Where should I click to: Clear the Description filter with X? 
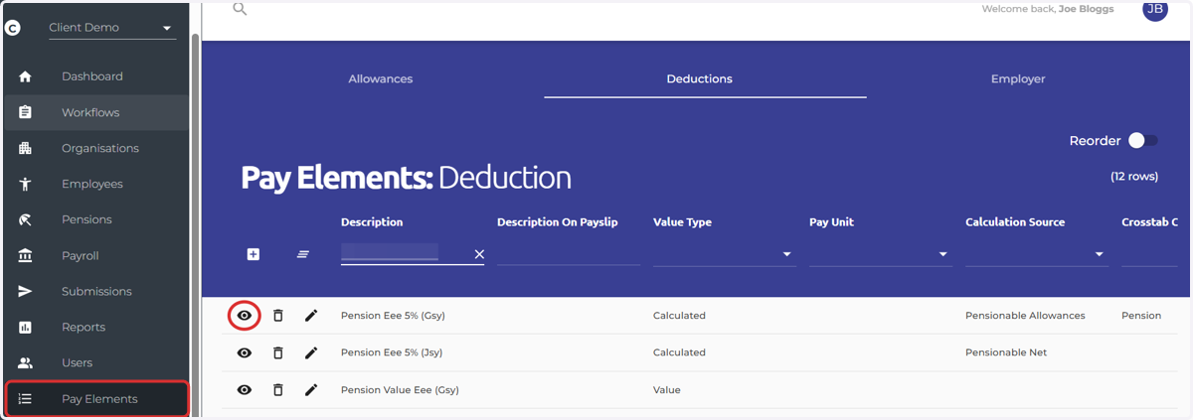tap(479, 254)
